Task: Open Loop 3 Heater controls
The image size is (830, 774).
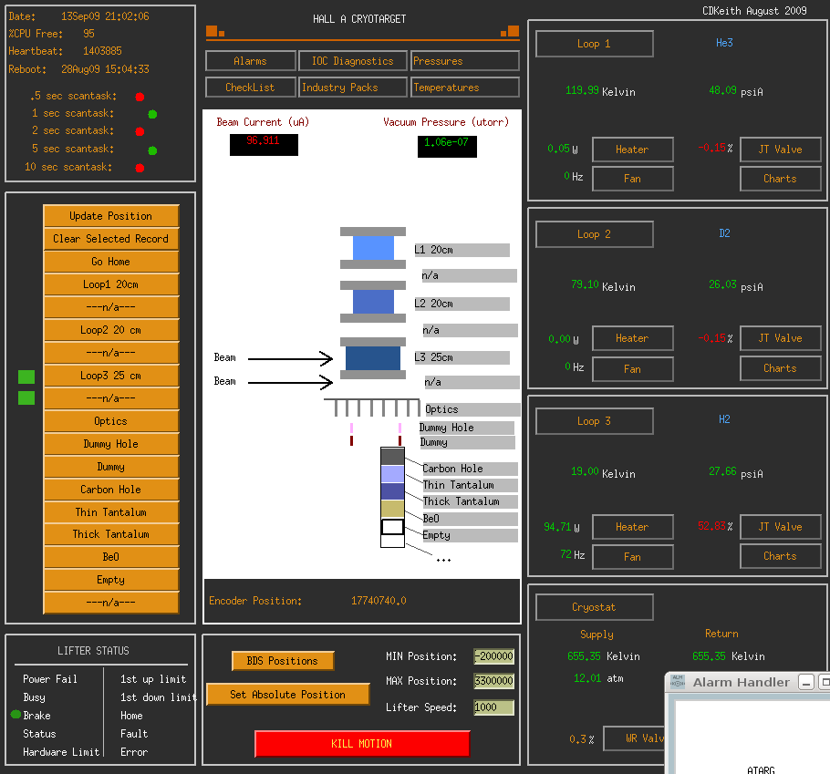Action: click(x=633, y=526)
